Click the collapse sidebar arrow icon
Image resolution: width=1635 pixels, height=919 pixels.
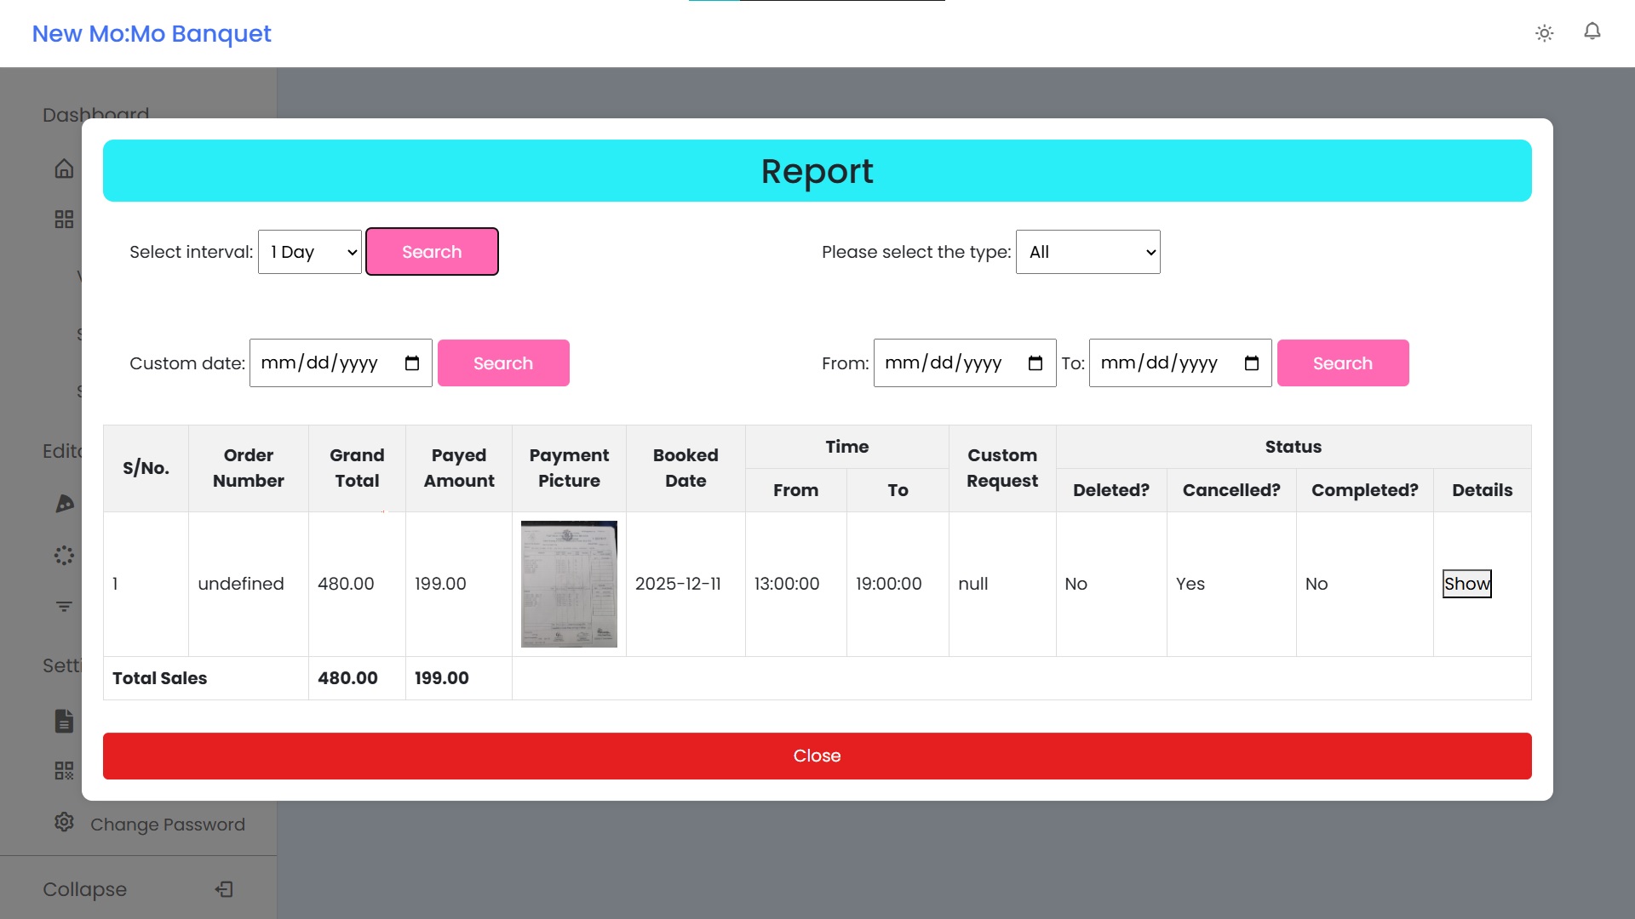[224, 889]
